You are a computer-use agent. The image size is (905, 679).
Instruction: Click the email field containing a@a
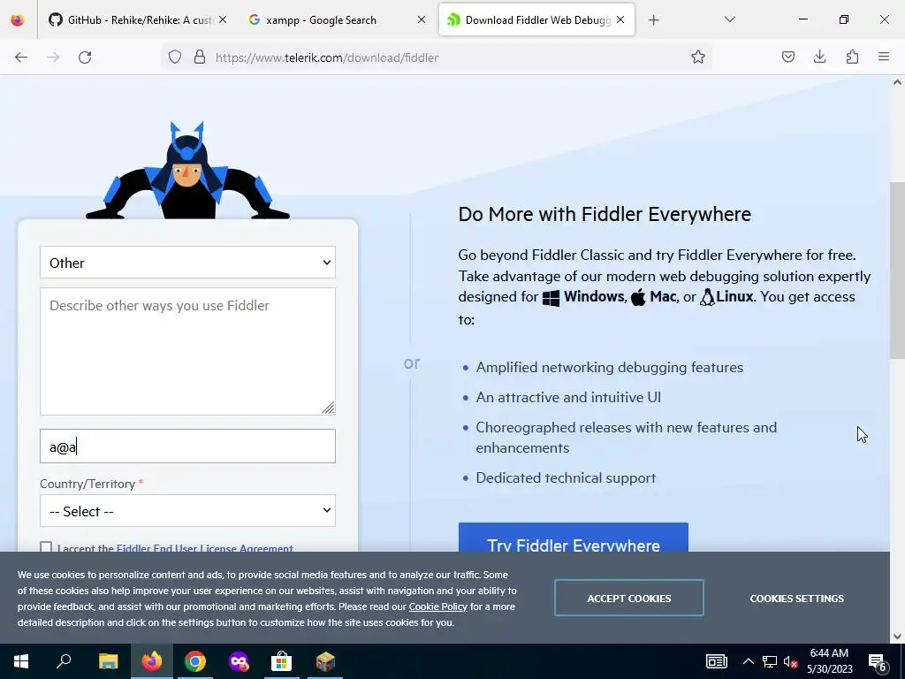tap(187, 446)
